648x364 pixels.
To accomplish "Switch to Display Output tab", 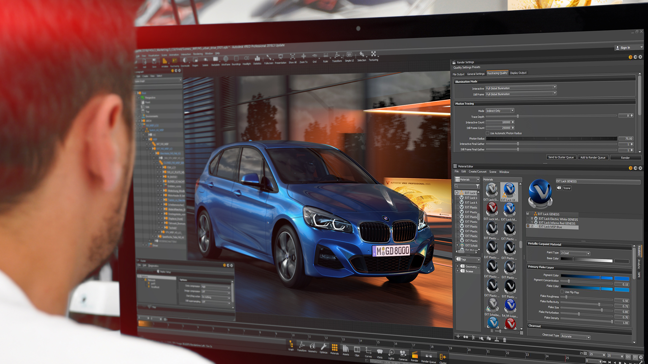I will point(518,73).
